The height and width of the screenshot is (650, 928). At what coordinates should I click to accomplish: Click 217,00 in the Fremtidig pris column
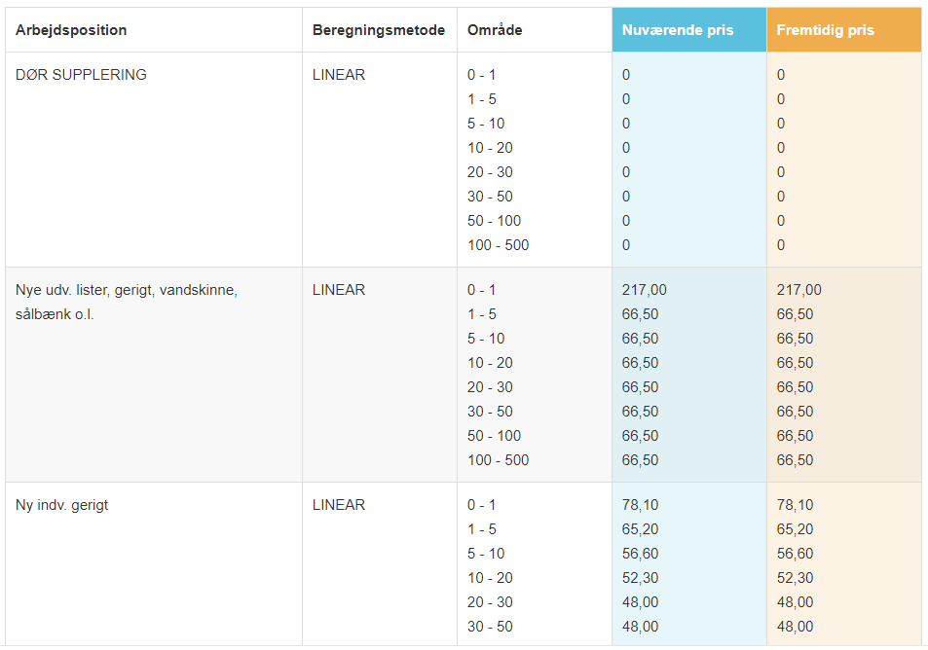coord(798,290)
